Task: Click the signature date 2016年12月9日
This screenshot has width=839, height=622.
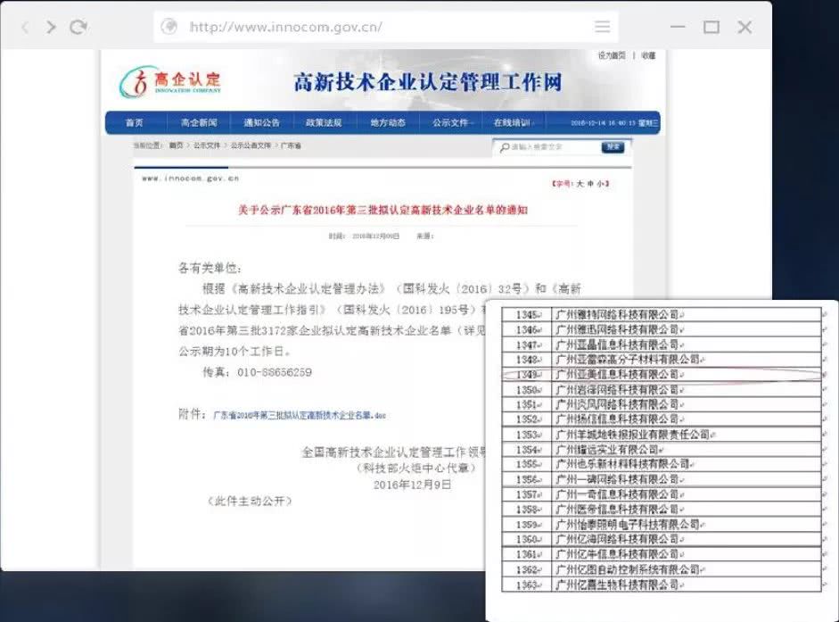Action: click(413, 485)
